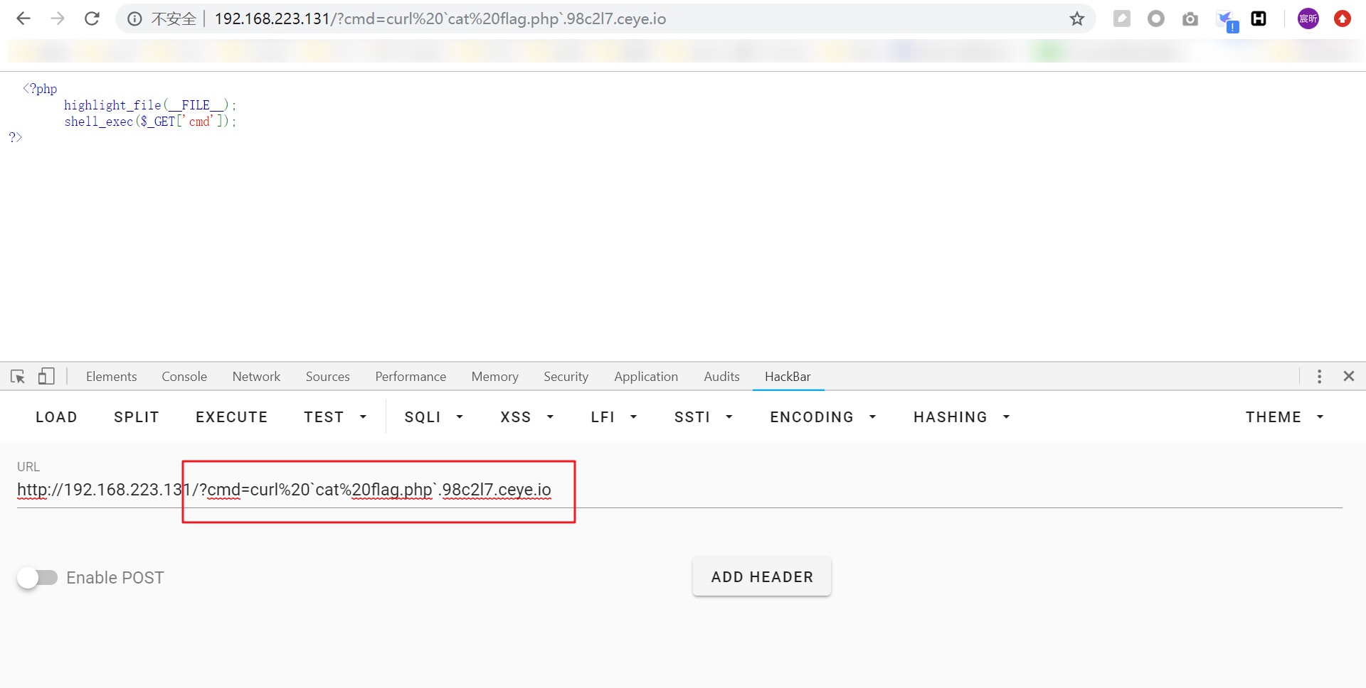The width and height of the screenshot is (1366, 688).
Task: Open the camera screenshot extension
Action: tap(1190, 19)
